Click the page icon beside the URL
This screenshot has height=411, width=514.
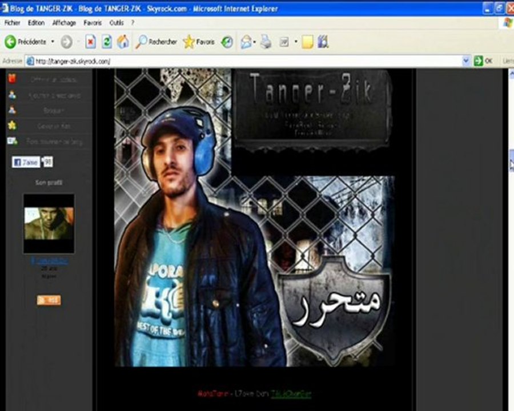30,61
